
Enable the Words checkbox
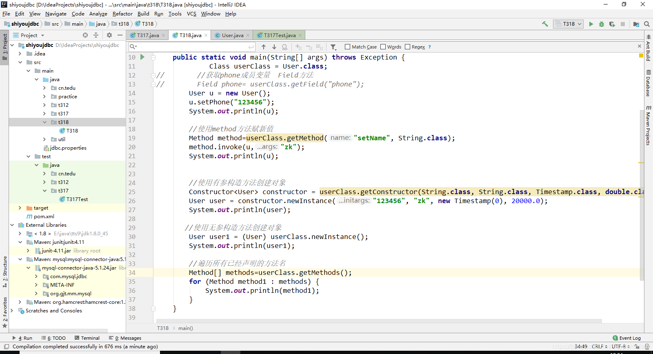(383, 47)
